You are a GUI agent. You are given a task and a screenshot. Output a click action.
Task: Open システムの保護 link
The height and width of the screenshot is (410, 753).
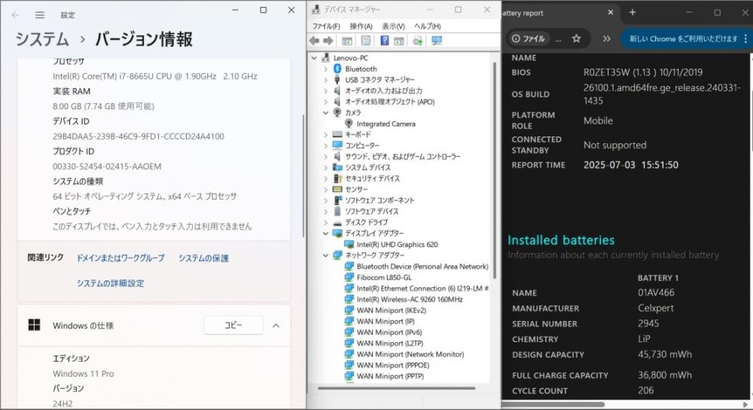(x=203, y=258)
